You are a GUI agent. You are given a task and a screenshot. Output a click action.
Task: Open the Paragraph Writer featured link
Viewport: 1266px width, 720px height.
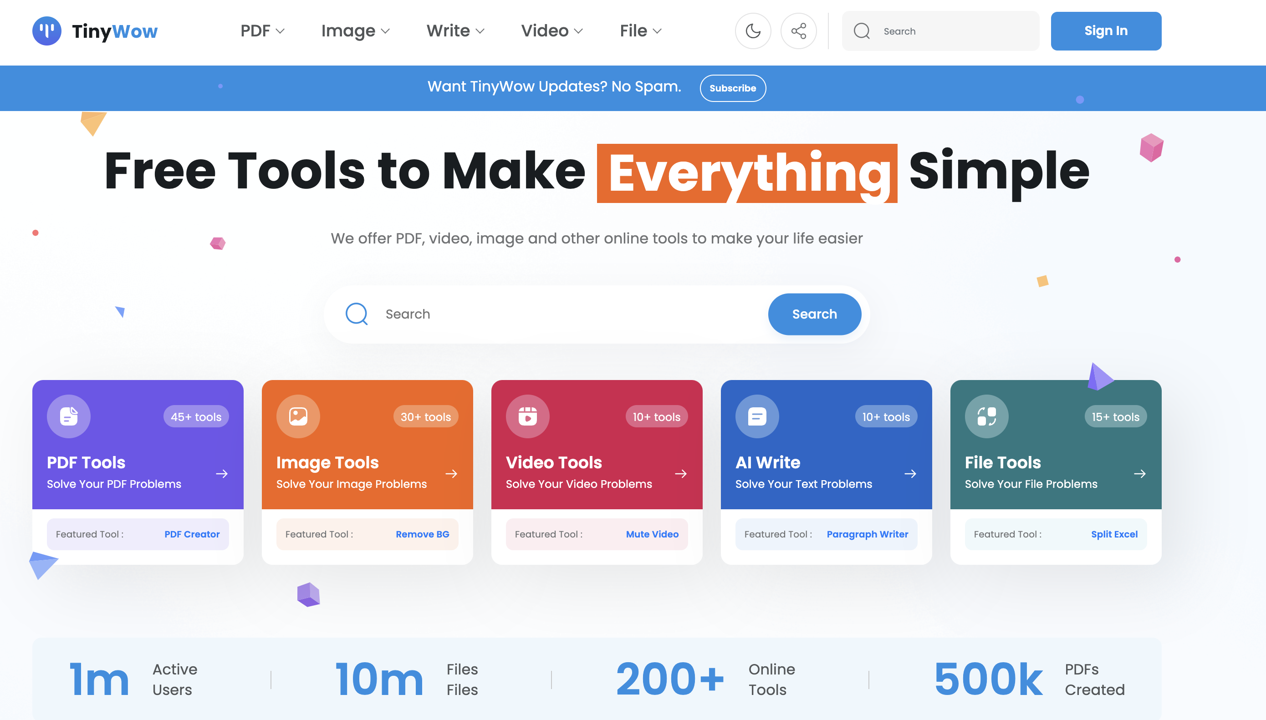[x=867, y=534]
